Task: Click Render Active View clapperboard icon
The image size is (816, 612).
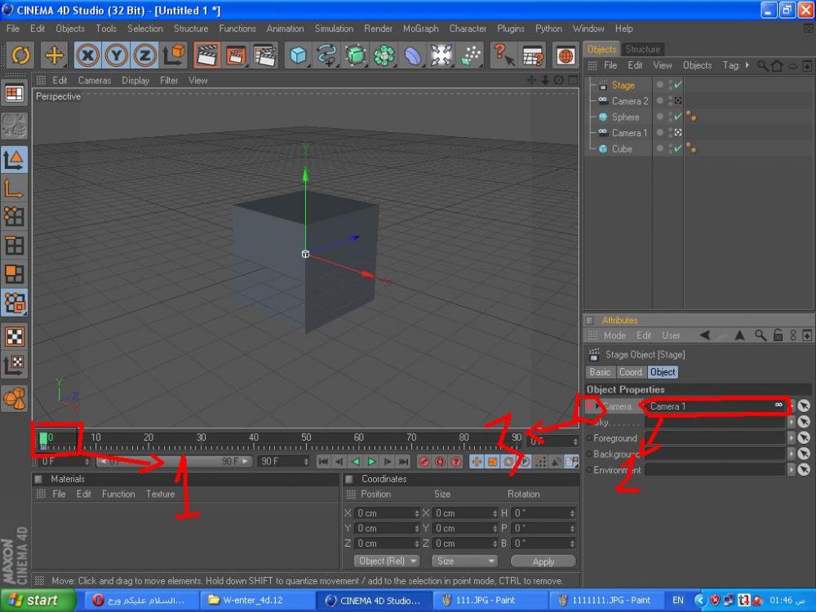Action: coord(207,55)
